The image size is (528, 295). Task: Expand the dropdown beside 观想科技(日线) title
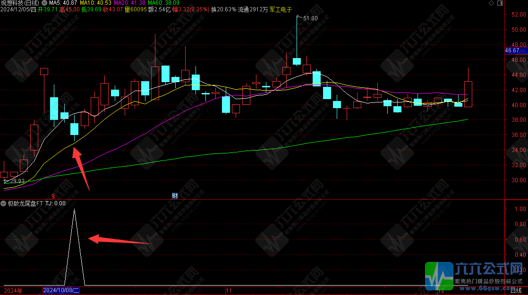[x=44, y=3]
